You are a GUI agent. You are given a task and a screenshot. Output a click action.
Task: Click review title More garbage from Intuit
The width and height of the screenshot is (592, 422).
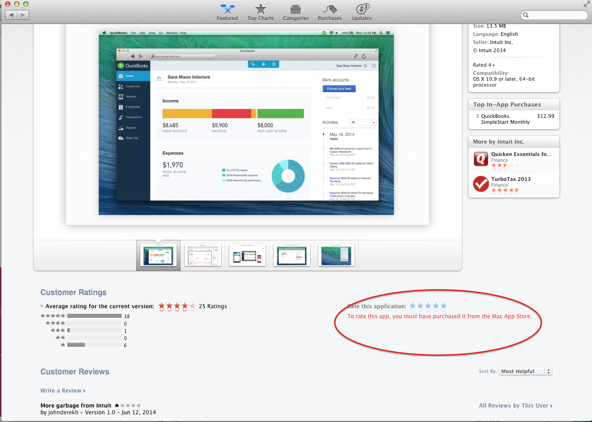click(x=76, y=406)
